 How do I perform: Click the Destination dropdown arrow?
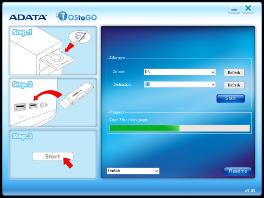tap(213, 85)
